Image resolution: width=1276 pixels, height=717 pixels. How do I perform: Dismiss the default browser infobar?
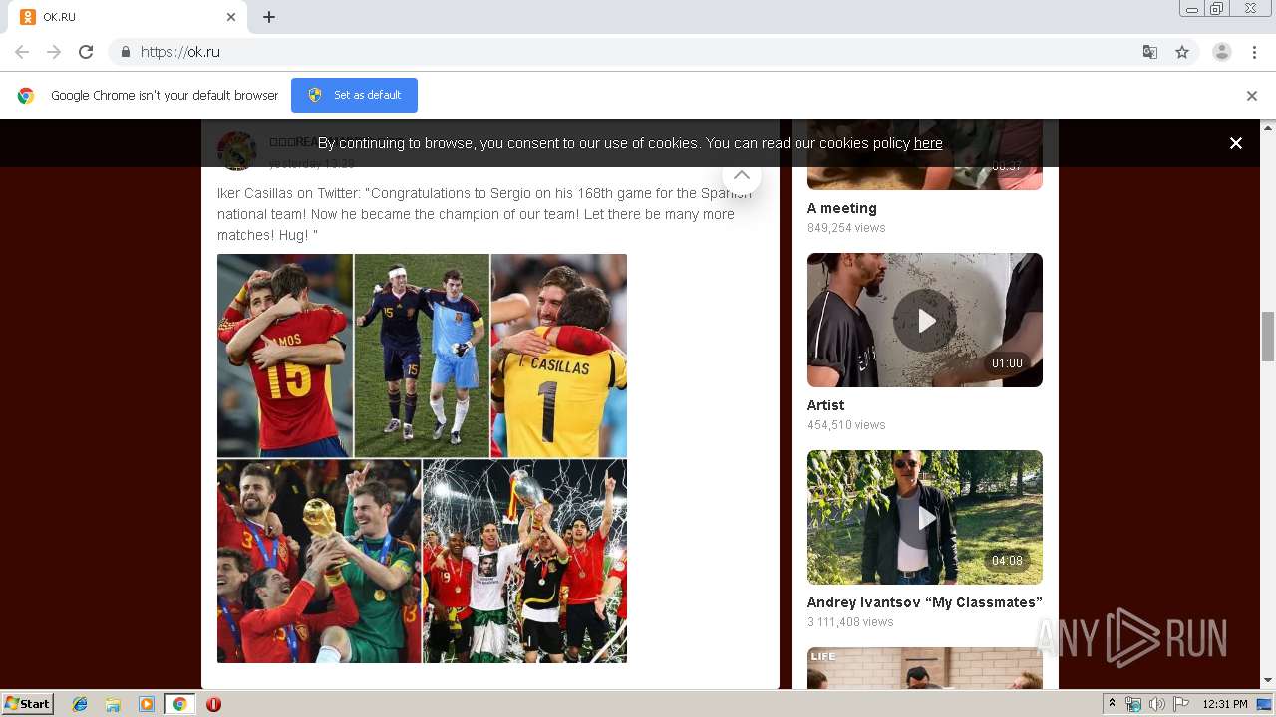coord(1252,96)
